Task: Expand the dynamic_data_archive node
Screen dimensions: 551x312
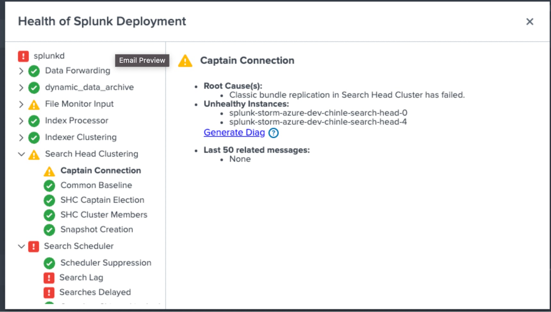Action: coord(21,87)
